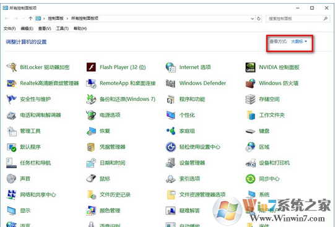Screen dimensions: 335x227
Task: Open the 文件(F) menu
Action: click(9, 28)
